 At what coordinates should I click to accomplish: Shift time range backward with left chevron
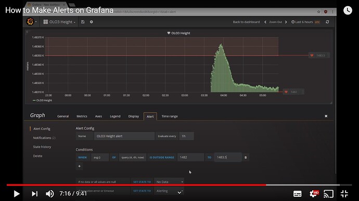tap(265, 22)
